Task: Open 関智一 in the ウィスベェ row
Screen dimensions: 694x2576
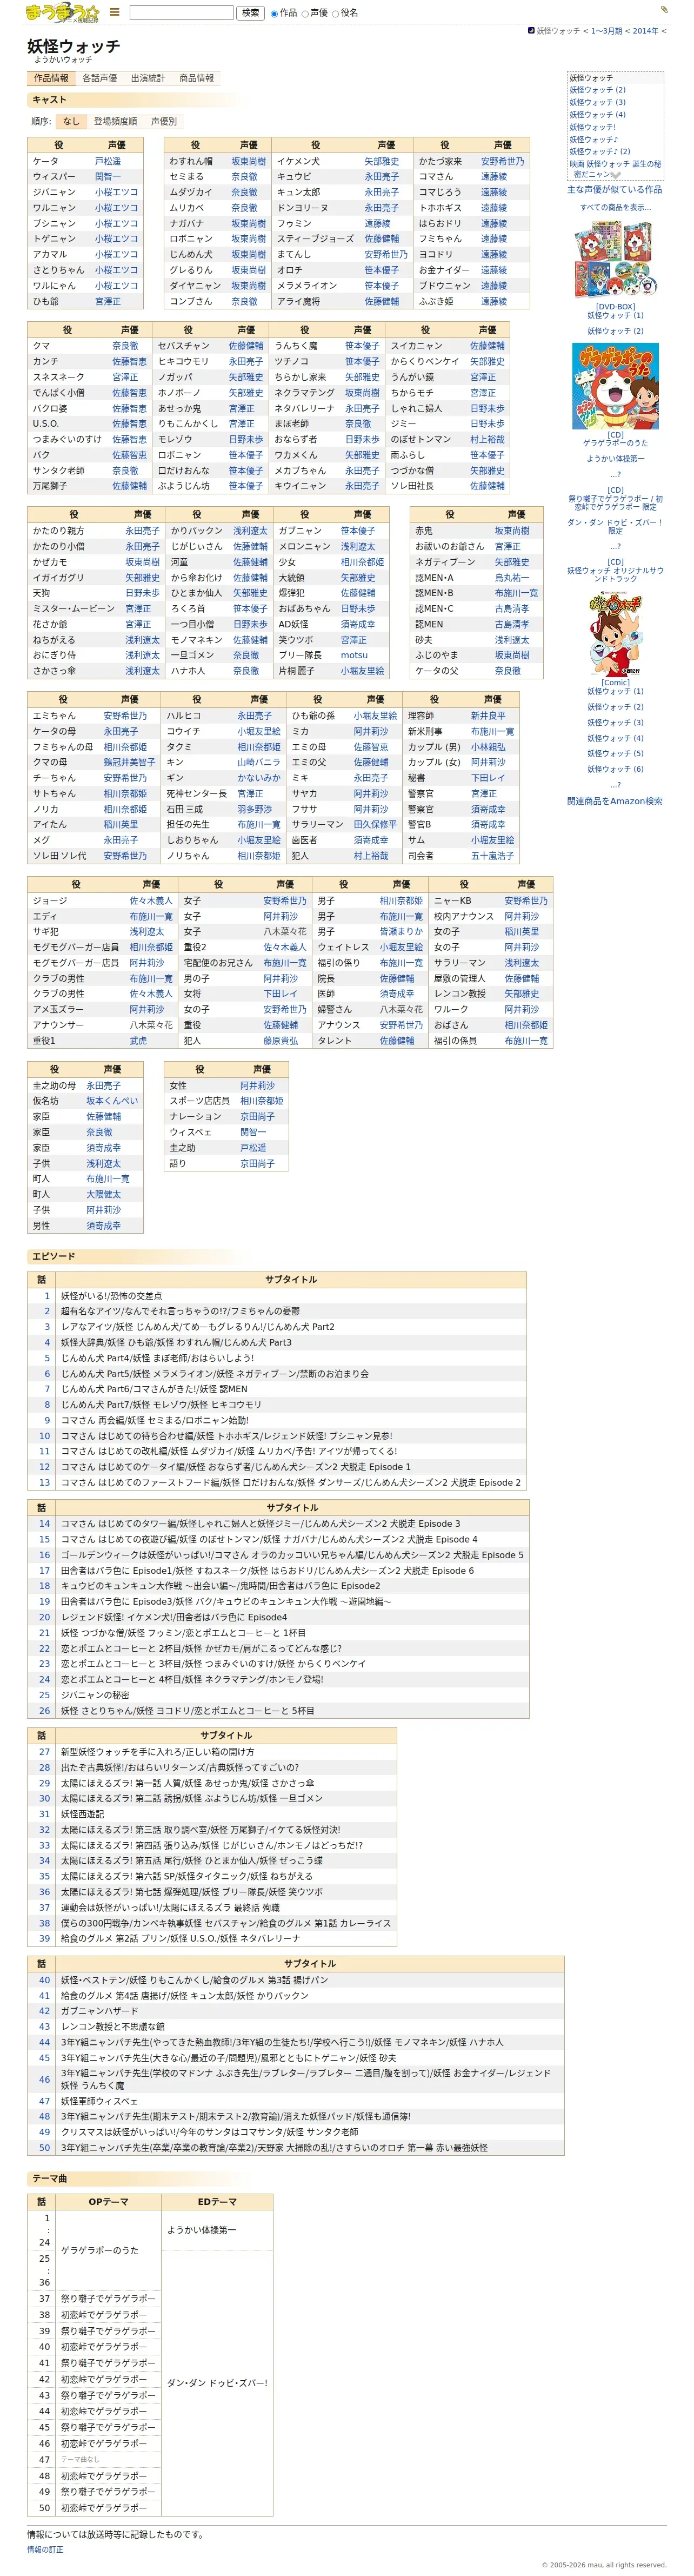Action: point(253,1132)
